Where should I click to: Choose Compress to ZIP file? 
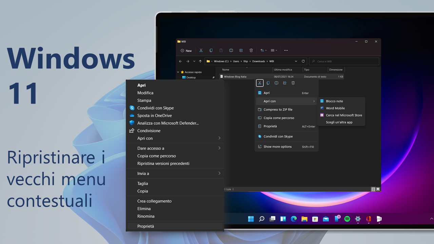pos(287,109)
